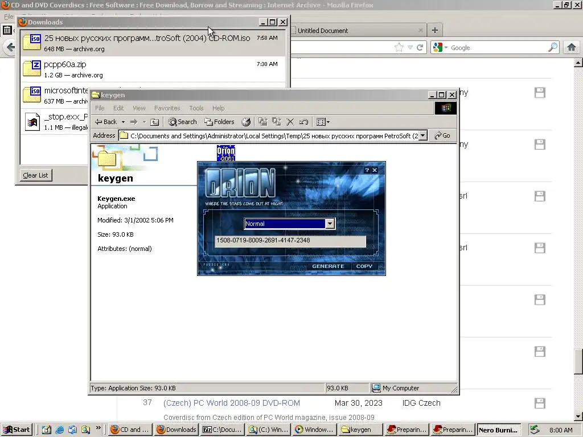Switch to Nero Burning taskbar button

click(498, 430)
